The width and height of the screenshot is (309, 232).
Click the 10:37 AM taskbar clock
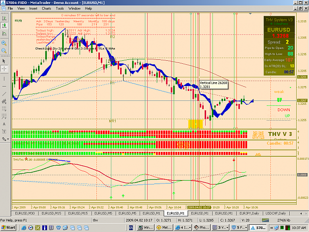[x=299, y=228]
